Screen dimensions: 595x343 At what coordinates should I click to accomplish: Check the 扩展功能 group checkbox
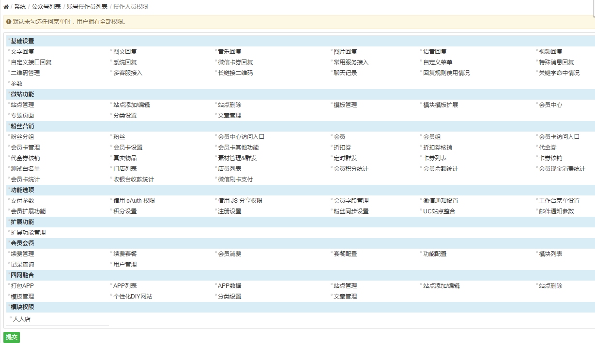(9, 221)
